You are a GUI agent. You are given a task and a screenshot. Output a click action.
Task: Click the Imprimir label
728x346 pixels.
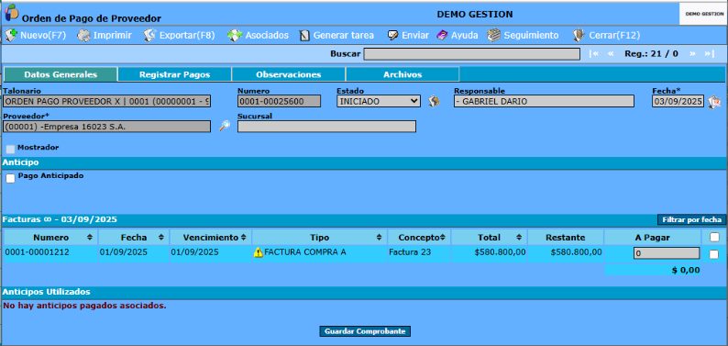click(113, 35)
